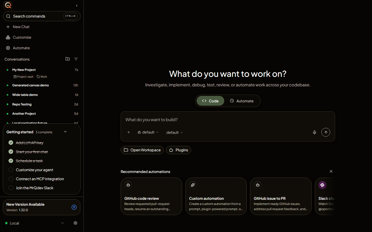This screenshot has height=232, width=372.
Task: Toggle the Add LLM API key checkmark
Action: tap(11, 143)
